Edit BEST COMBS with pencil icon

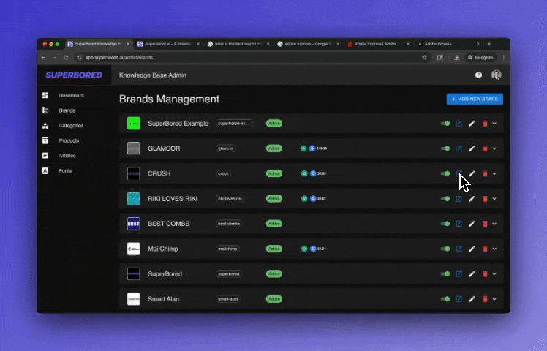472,224
